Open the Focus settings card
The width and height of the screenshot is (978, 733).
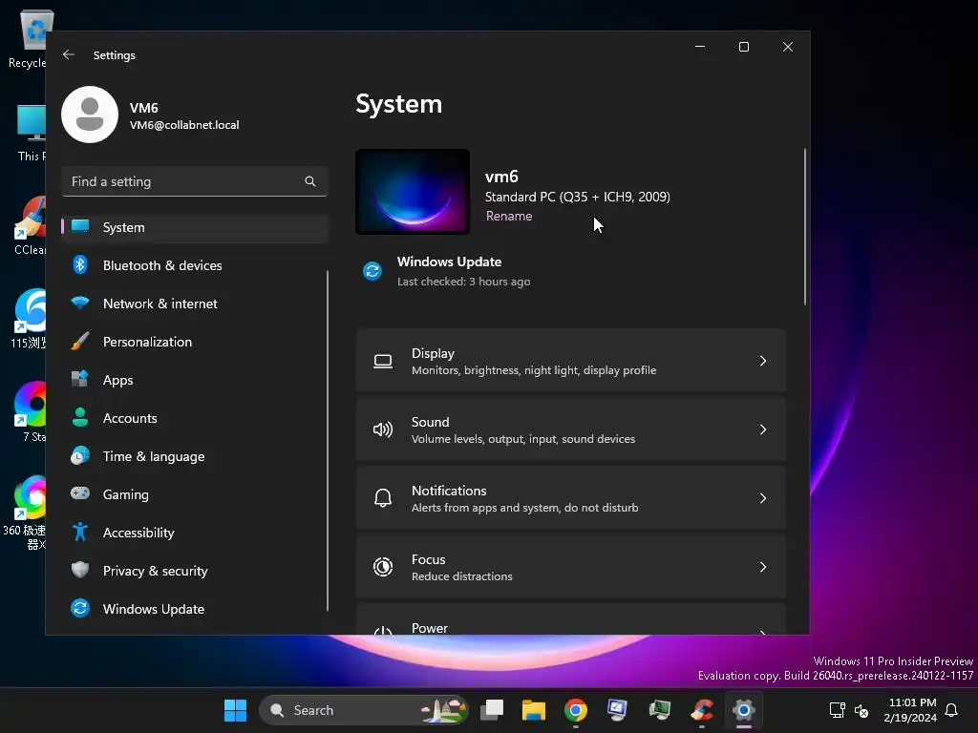click(571, 567)
